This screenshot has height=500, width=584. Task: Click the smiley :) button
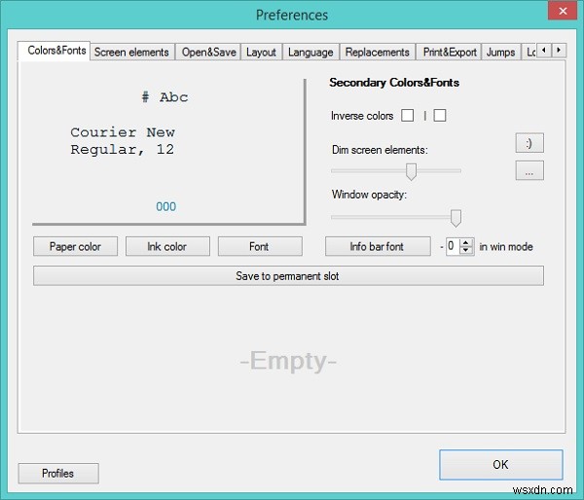point(529,143)
